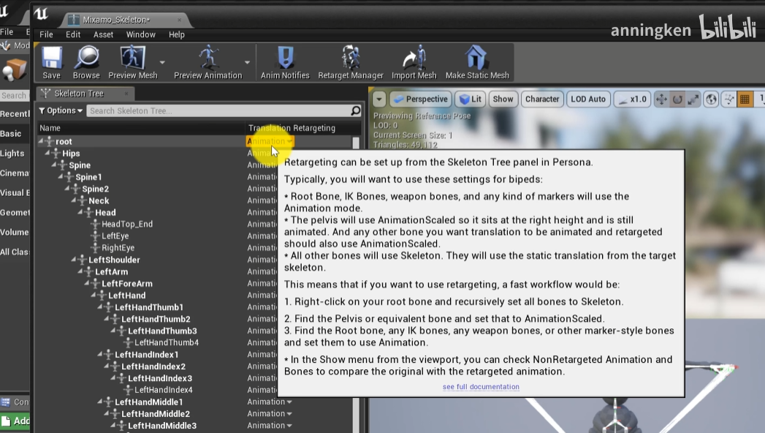Open LeftHandMiddle3 Animation retargeting dropdown
Image resolution: width=765 pixels, height=433 pixels.
270,425
